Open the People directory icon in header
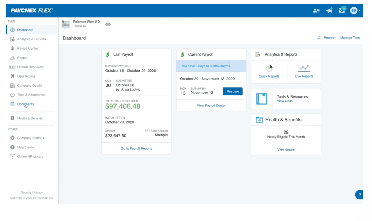This screenshot has height=221, width=372. tap(316, 11)
